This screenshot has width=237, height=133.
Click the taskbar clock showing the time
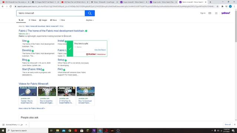(226, 130)
